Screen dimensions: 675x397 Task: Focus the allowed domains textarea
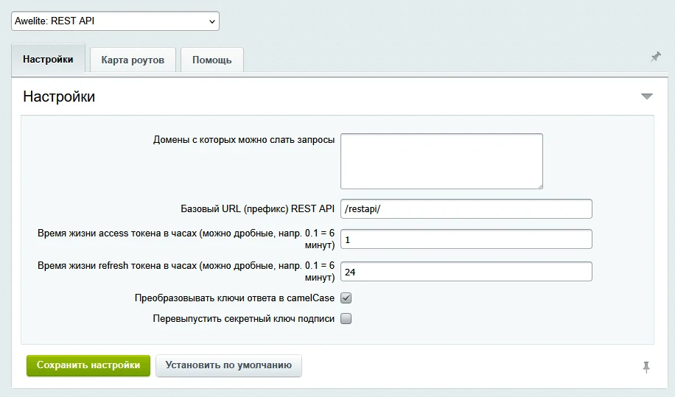[x=441, y=161]
